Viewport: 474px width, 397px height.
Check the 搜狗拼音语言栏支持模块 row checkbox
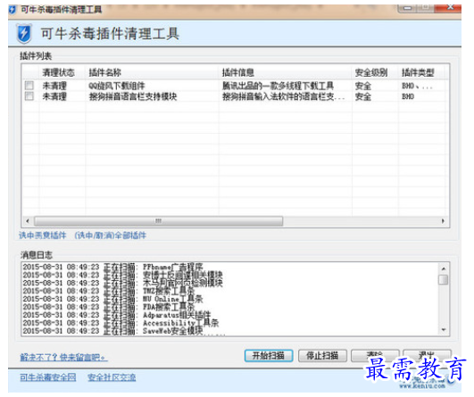click(x=29, y=96)
